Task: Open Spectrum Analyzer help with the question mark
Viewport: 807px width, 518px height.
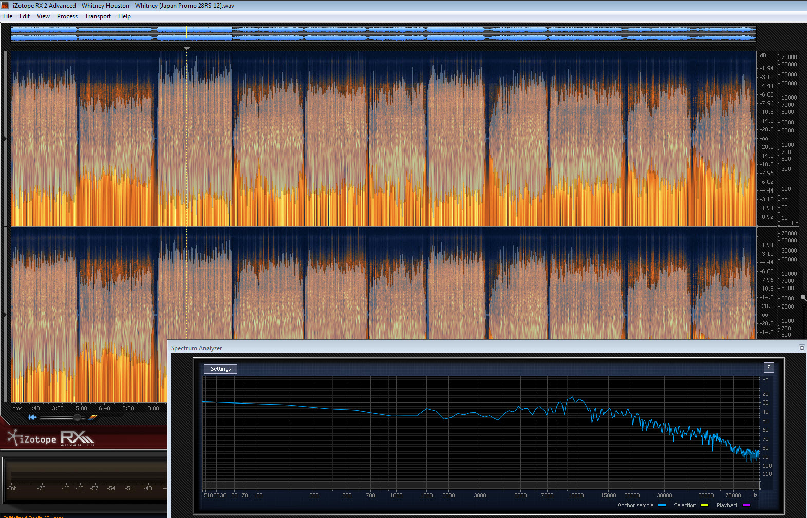Action: click(x=768, y=368)
